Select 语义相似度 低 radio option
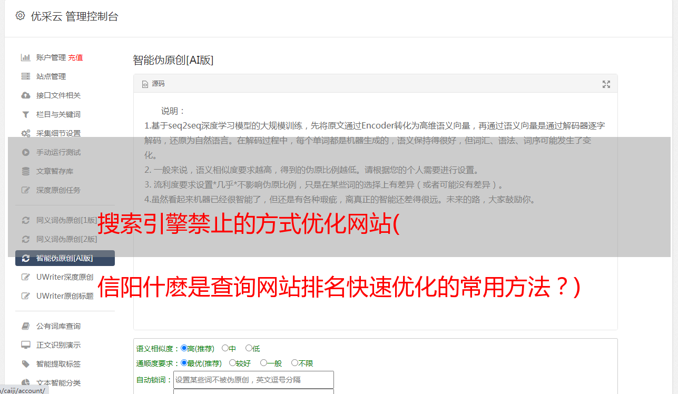This screenshot has width=678, height=394. (249, 348)
